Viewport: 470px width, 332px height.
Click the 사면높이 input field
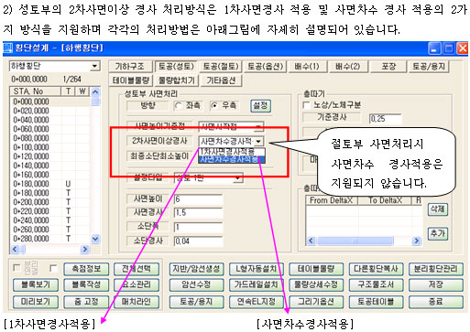pyautogui.click(x=198, y=199)
